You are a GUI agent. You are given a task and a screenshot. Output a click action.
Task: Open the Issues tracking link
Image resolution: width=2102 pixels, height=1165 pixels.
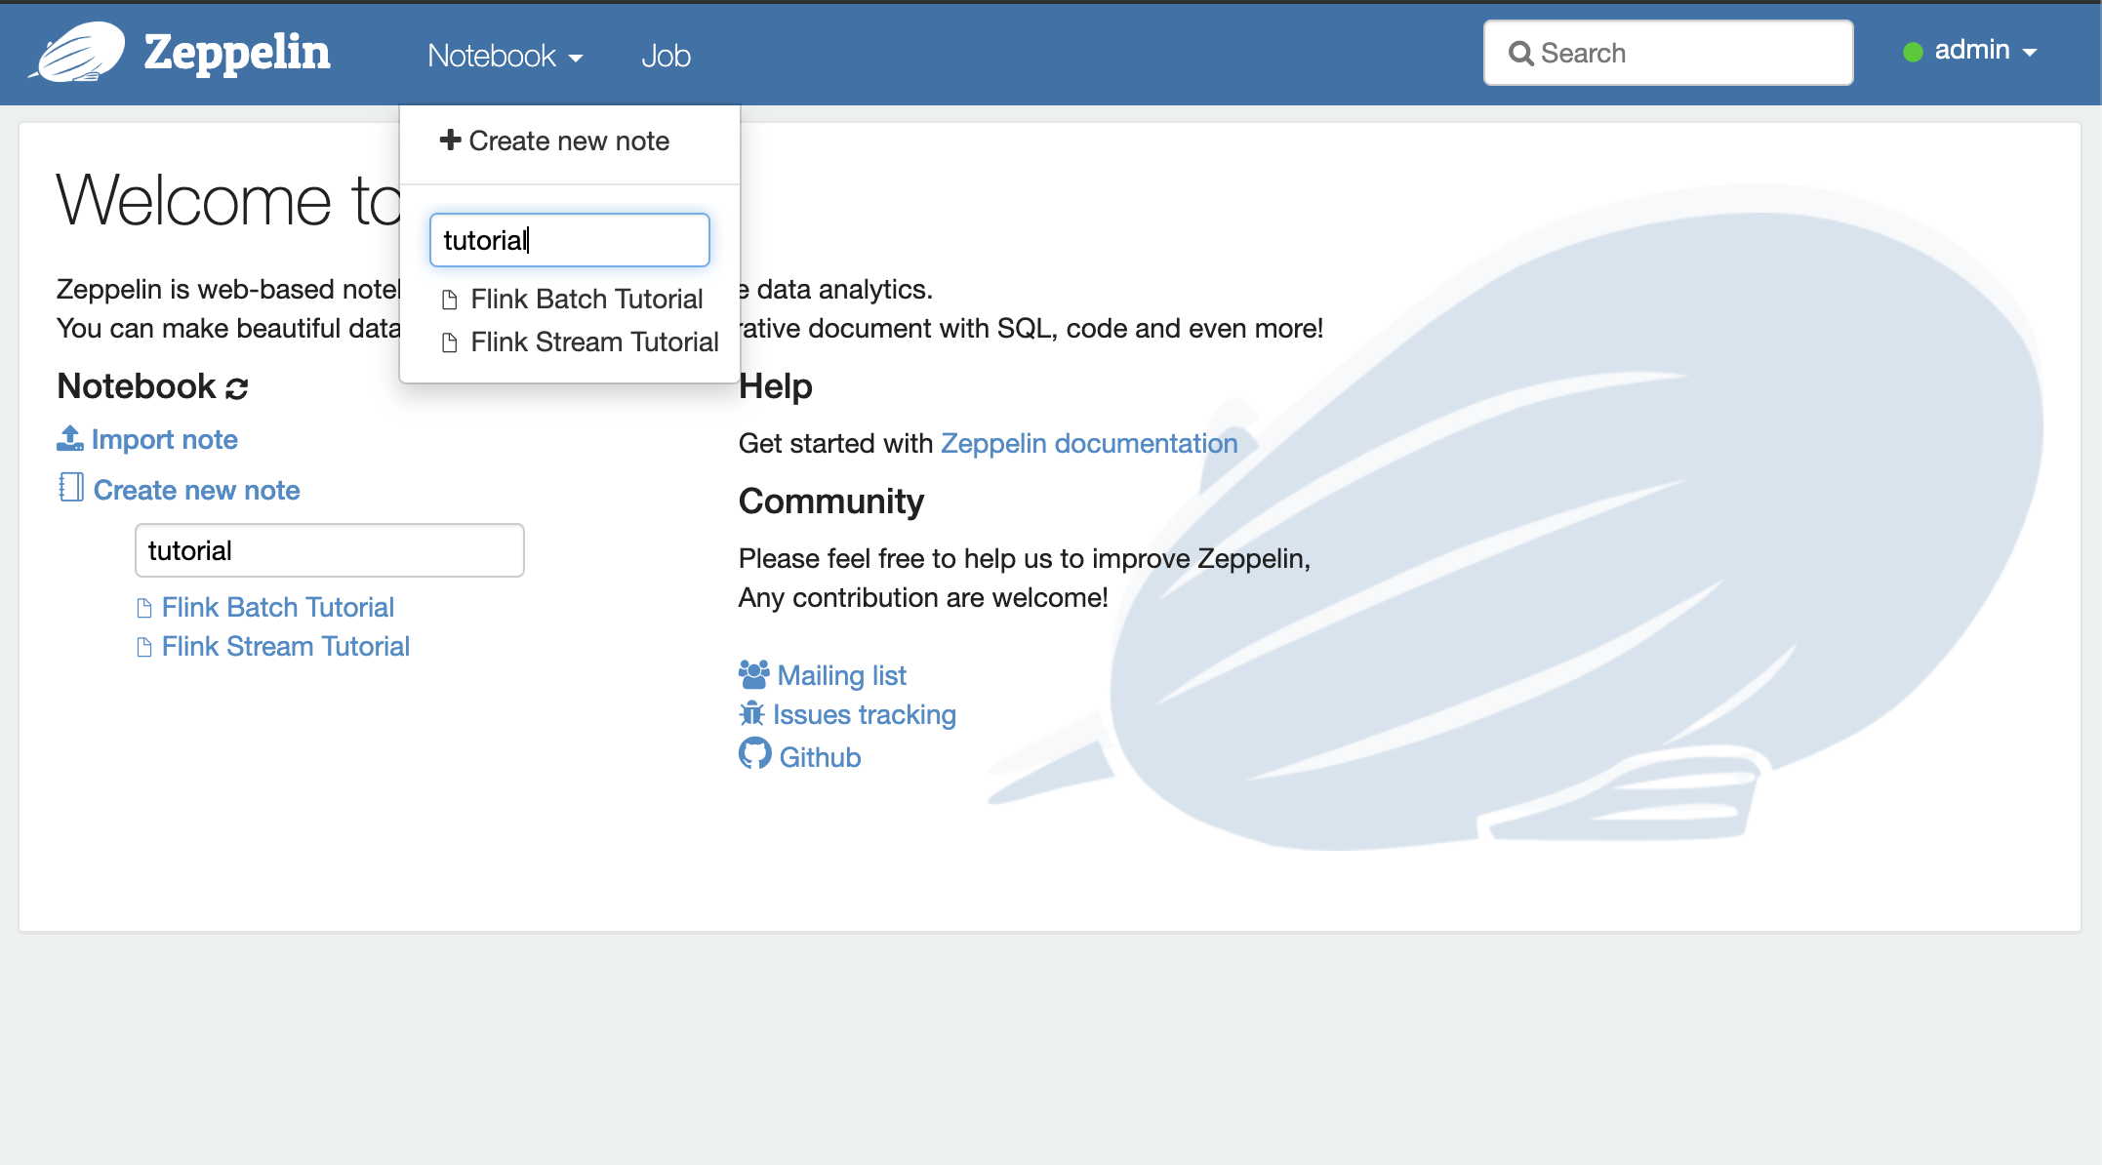865,714
